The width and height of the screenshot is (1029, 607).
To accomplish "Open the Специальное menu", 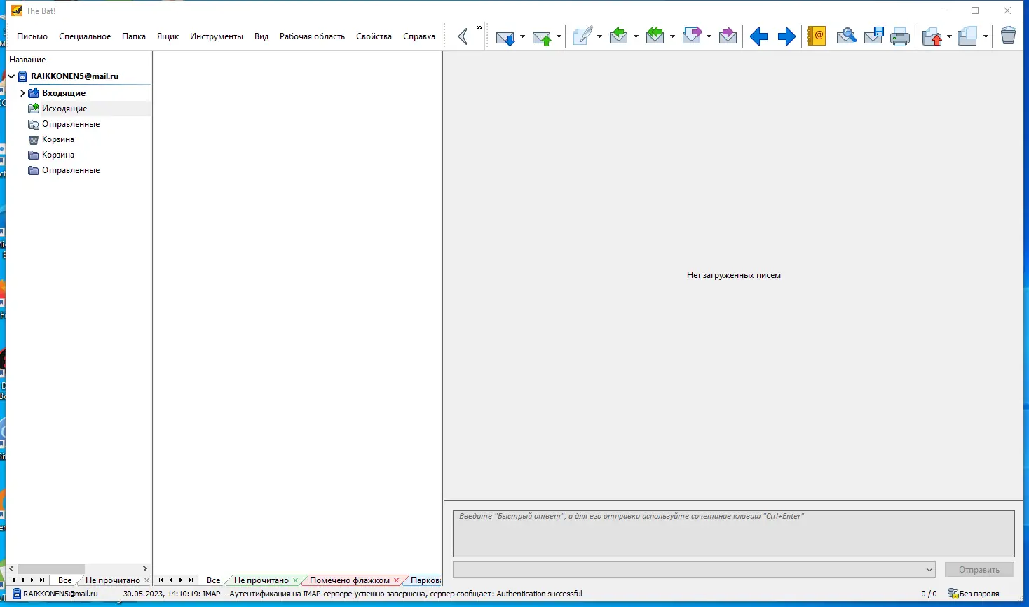I will tap(85, 36).
